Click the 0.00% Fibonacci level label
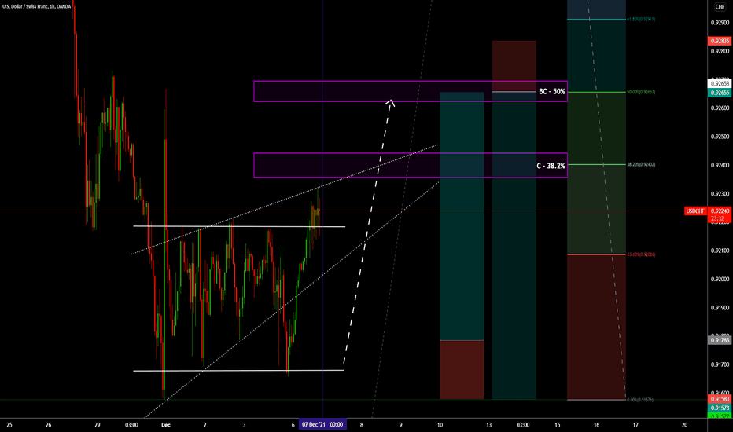This screenshot has height=432, width=733. [x=640, y=400]
